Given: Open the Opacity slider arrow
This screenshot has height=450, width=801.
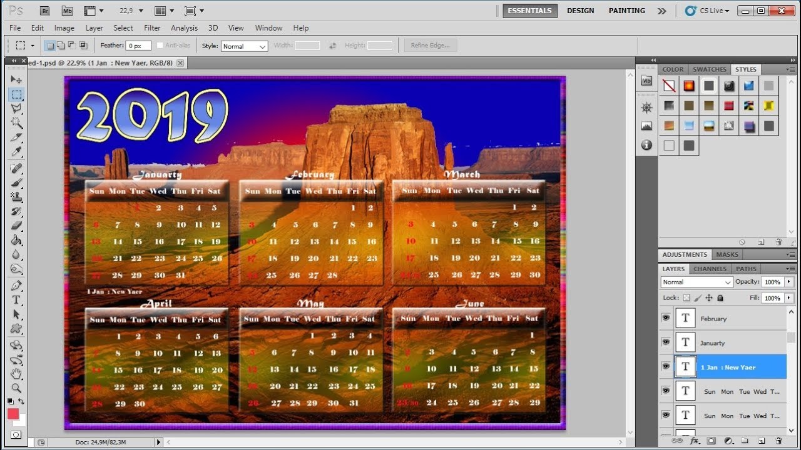Looking at the screenshot, I should [x=789, y=282].
